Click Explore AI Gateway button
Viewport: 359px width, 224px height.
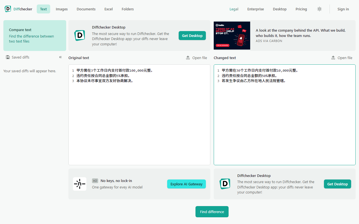(187, 184)
